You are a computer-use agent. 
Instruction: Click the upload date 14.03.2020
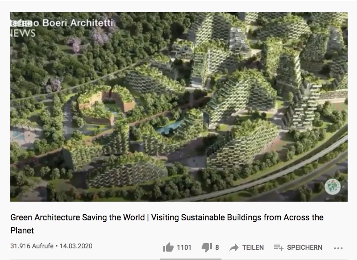tap(76, 246)
